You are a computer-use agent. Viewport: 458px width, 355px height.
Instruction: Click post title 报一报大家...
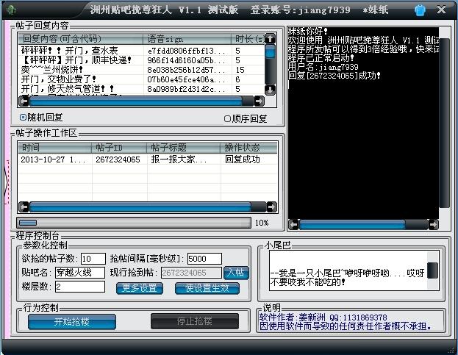[179, 159]
